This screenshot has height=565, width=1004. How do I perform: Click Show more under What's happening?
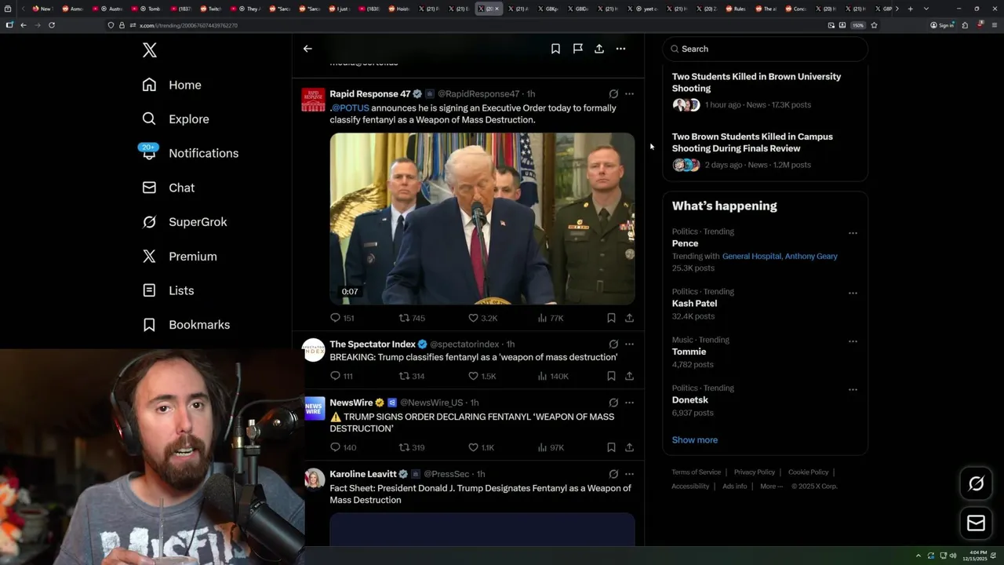[695, 440]
